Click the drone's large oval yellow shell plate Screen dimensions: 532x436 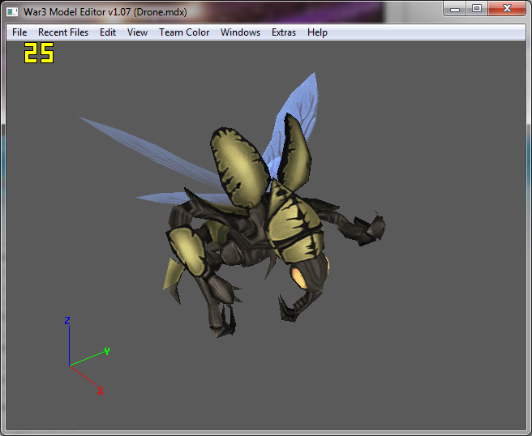point(239,168)
